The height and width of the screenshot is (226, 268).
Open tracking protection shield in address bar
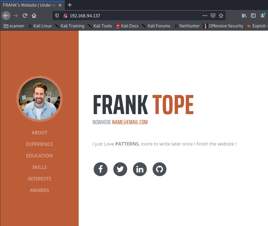click(57, 16)
